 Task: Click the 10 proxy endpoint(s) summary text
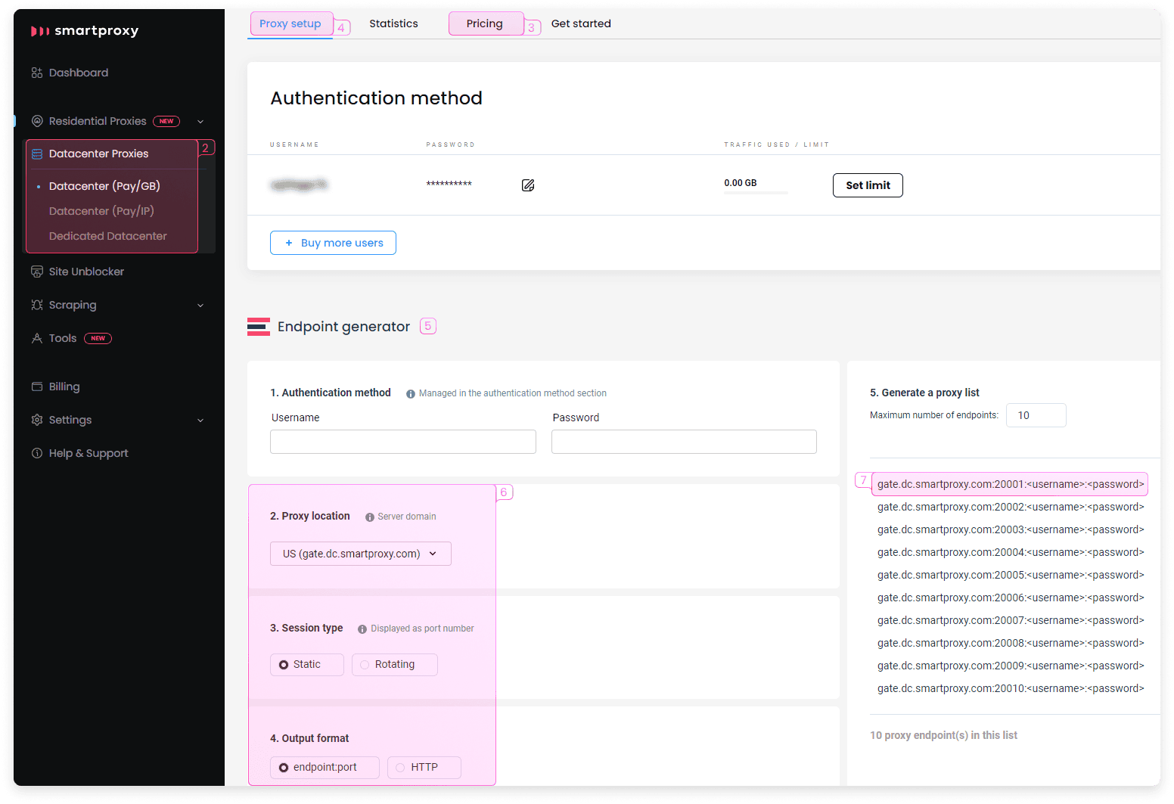tap(943, 735)
